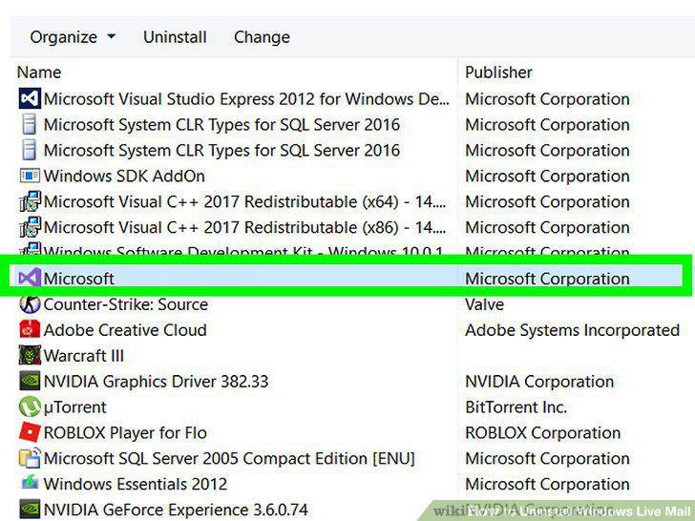Click the Uninstall button
Viewport: 695px width, 521px height.
(x=175, y=37)
